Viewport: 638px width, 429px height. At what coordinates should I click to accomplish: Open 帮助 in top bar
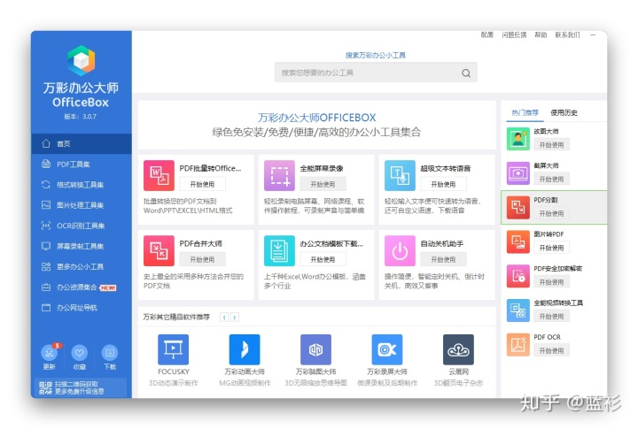click(x=541, y=34)
